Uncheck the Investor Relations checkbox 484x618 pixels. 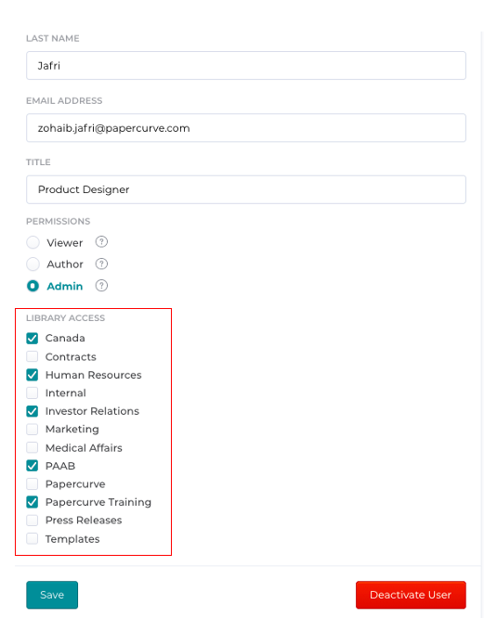[x=33, y=411]
